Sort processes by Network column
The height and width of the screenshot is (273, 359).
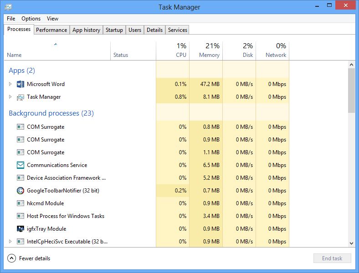tap(272, 51)
